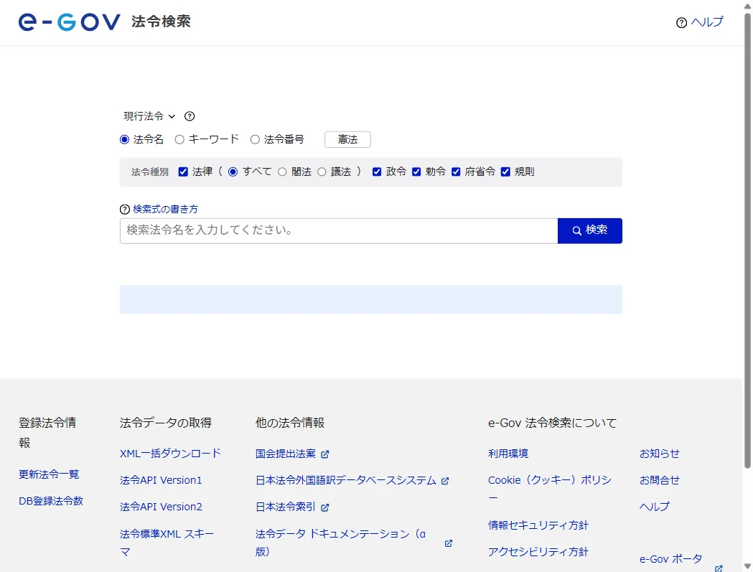Click external link icon after 日本法令索引
The image size is (753, 572).
(325, 507)
